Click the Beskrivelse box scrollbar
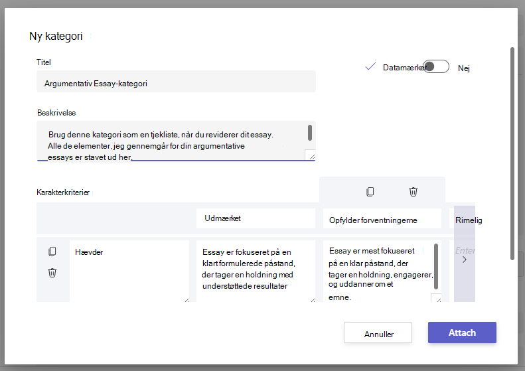This screenshot has height=371, width=525. click(x=310, y=133)
